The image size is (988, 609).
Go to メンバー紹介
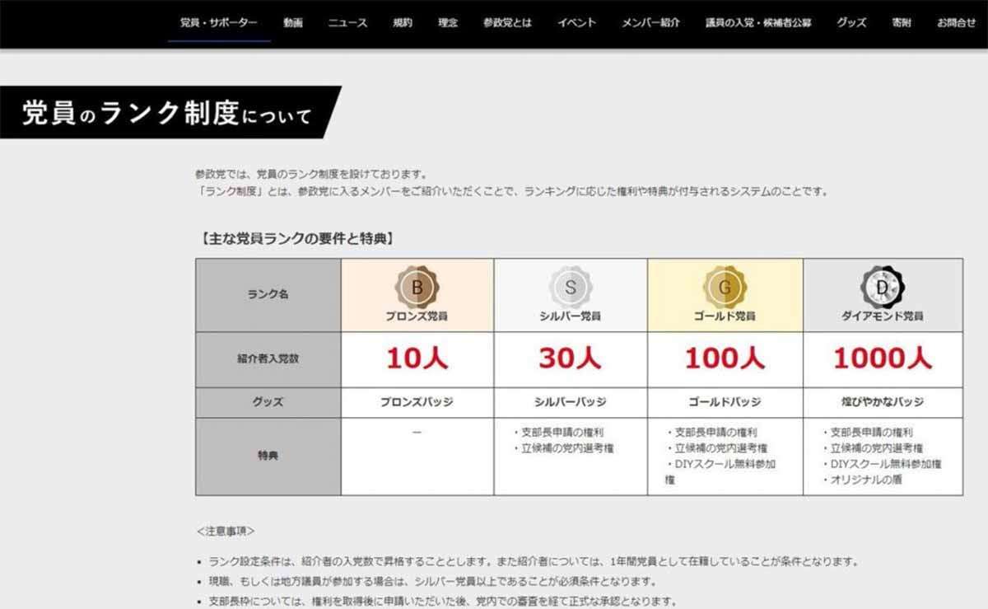click(650, 23)
